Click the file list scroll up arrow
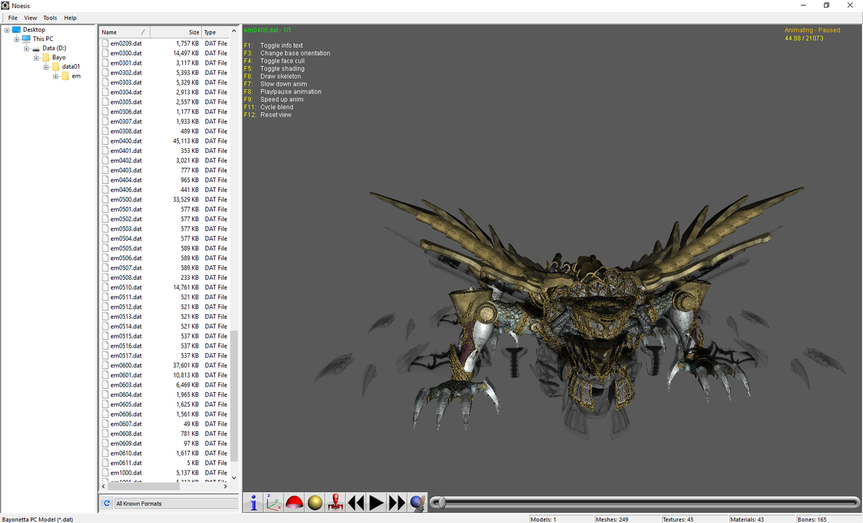This screenshot has height=523, width=863. [x=235, y=31]
